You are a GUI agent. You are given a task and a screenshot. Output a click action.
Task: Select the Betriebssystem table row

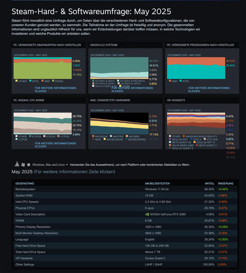point(126,189)
